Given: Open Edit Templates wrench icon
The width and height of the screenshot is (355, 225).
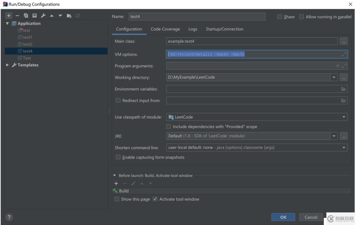Looking at the screenshot, I should [x=43, y=16].
